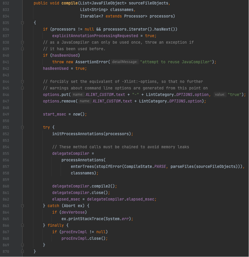The width and height of the screenshot is (249, 257).
Task: Click 'delegateCompiler' on line 855
Action: coord(71,153)
